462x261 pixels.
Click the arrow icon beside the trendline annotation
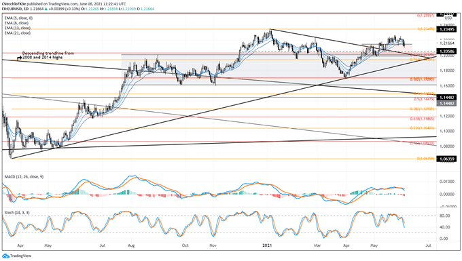point(20,57)
